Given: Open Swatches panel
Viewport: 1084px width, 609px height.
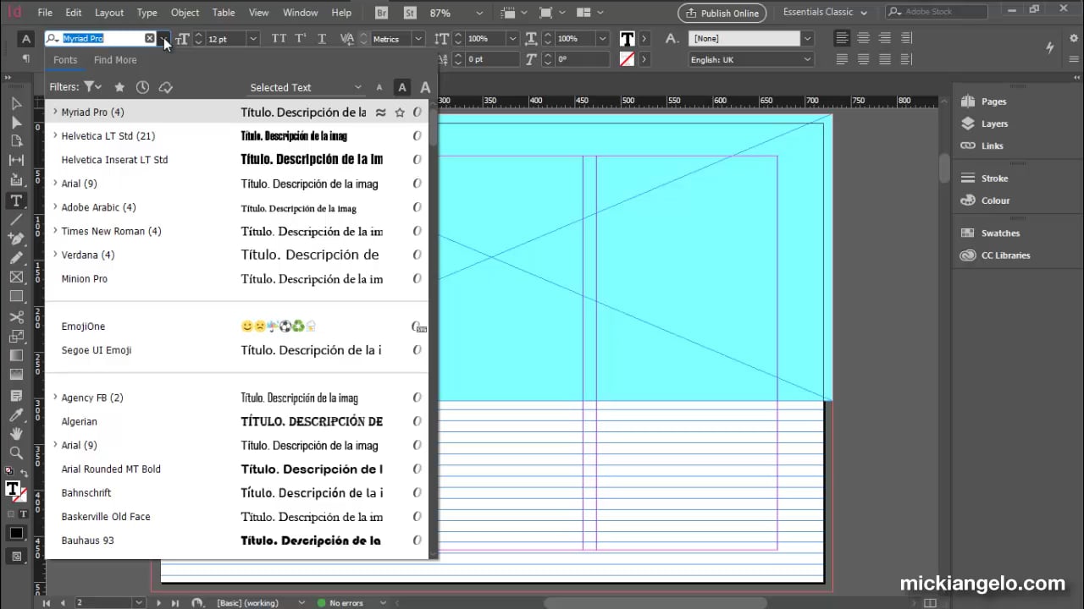Looking at the screenshot, I should [x=990, y=233].
